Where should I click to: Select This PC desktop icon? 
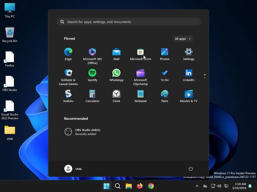(10, 10)
